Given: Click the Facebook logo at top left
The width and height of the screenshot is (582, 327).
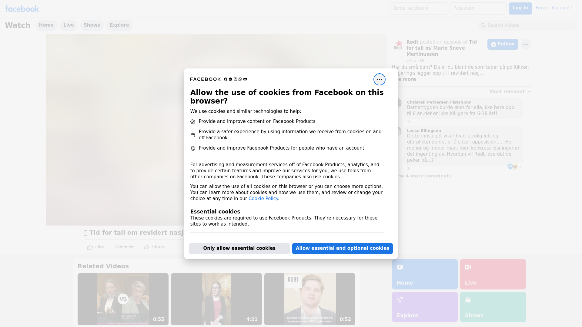Looking at the screenshot, I should (x=22, y=9).
